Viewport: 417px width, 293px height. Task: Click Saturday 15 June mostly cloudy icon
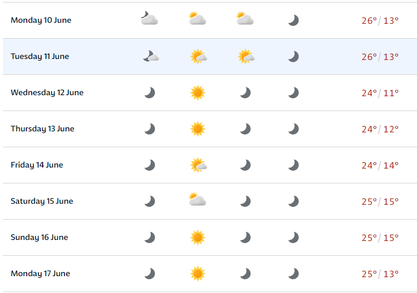click(x=197, y=199)
